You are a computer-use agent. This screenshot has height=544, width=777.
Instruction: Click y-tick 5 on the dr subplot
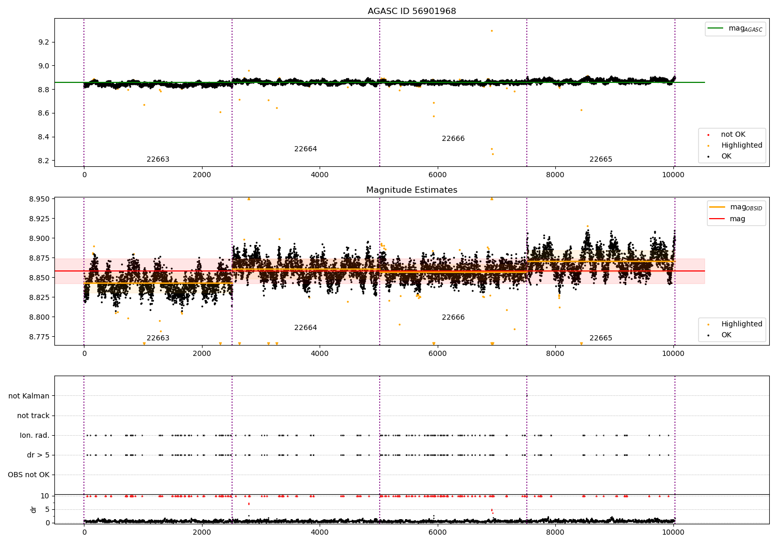[47, 510]
